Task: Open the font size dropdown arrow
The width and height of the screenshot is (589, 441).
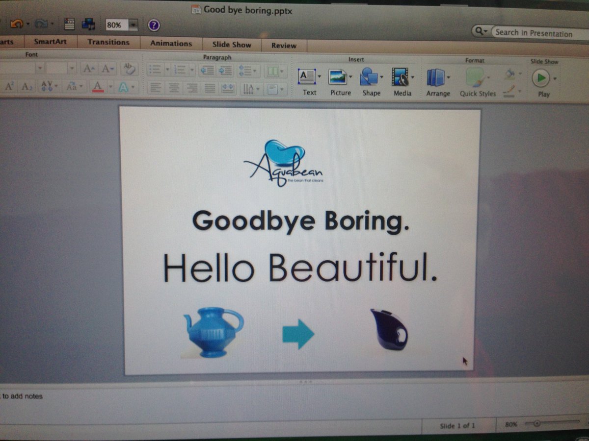Action: pyautogui.click(x=72, y=68)
